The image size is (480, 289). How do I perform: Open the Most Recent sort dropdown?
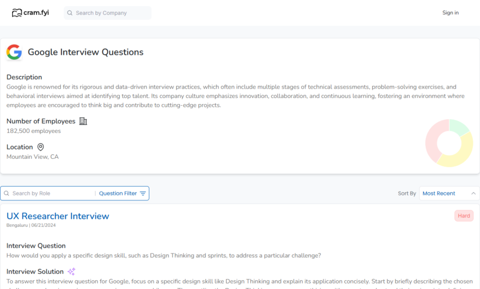click(449, 193)
